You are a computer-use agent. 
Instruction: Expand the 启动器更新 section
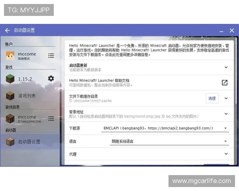[x=226, y=67]
